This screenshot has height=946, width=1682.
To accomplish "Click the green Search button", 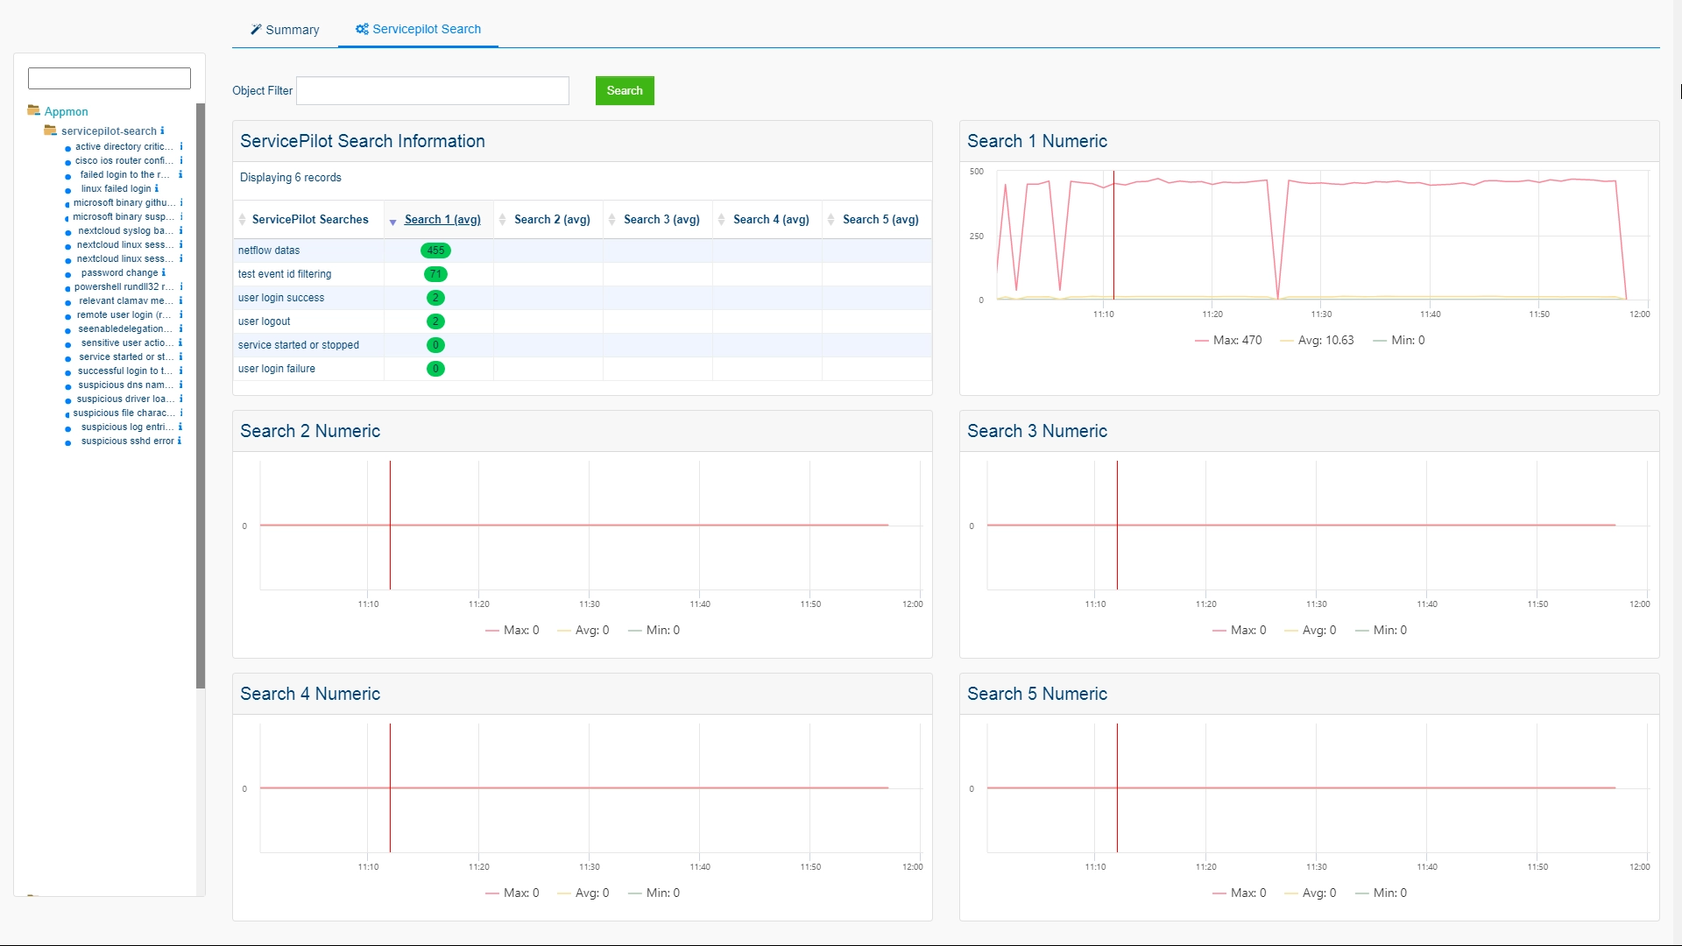I will 625,91.
